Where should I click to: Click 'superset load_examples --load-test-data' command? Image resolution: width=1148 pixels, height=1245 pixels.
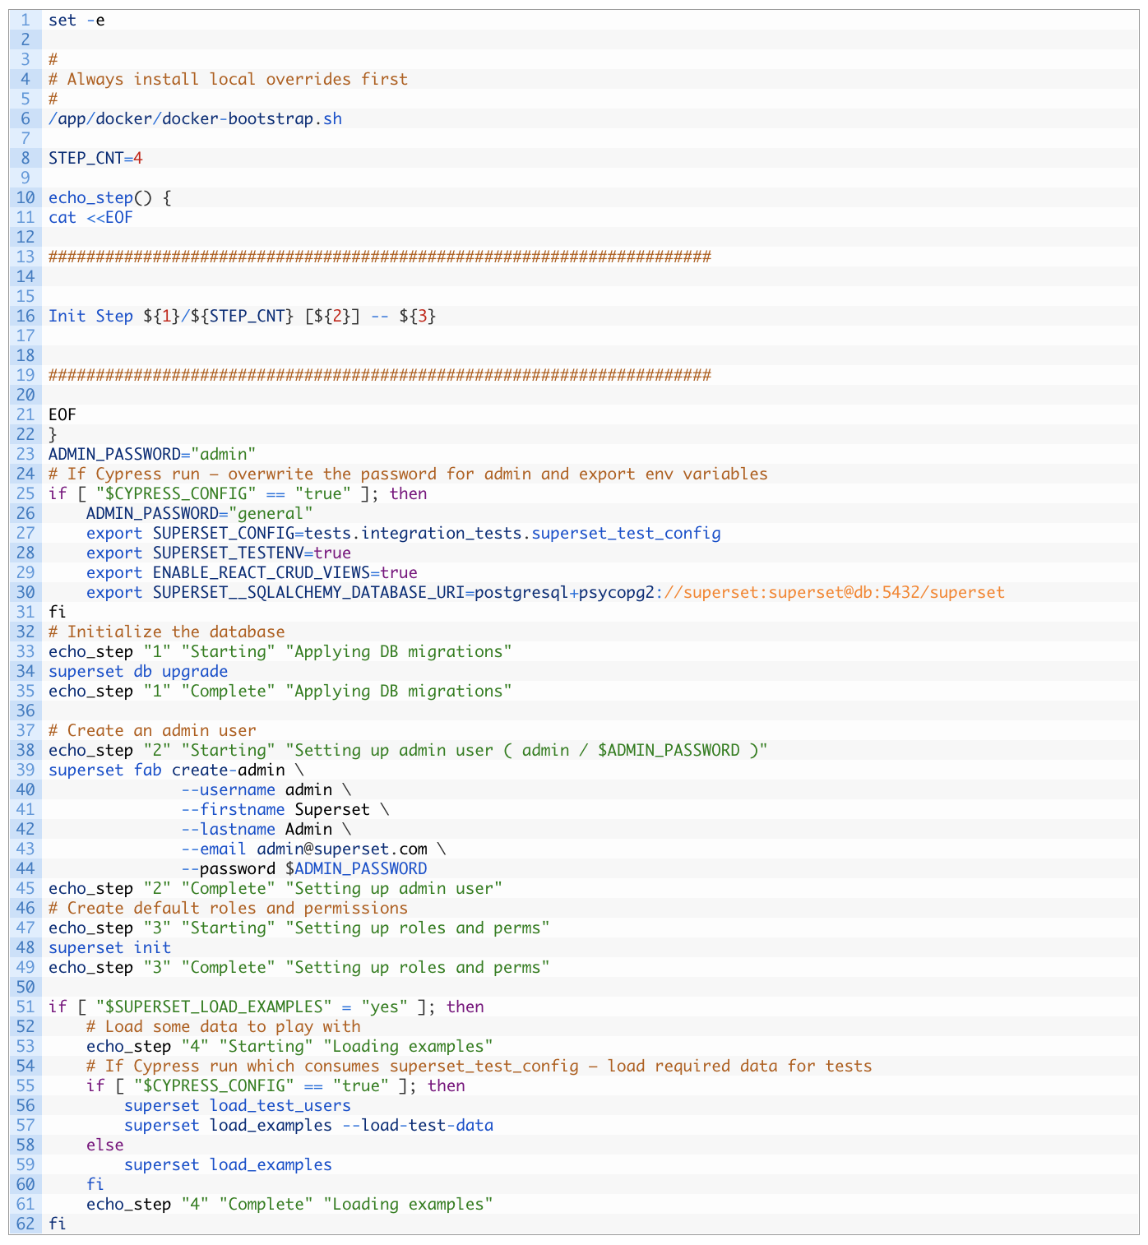309,1125
